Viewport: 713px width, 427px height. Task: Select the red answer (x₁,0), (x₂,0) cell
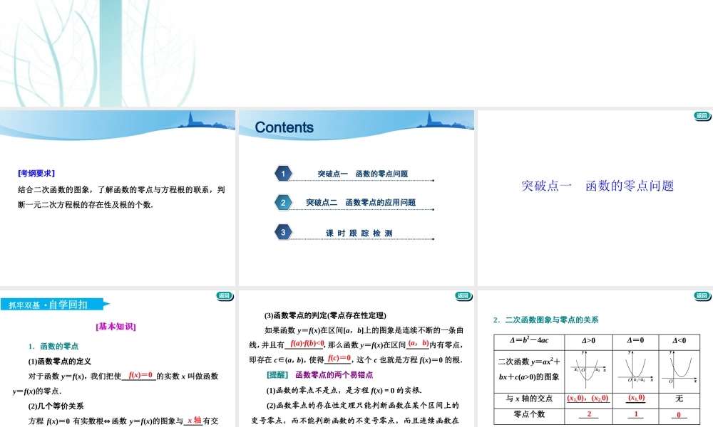(x=590, y=400)
